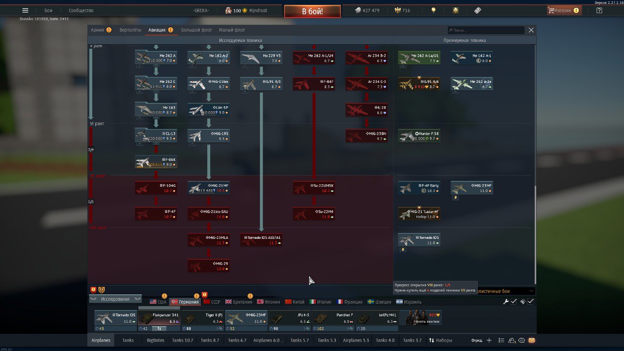Select the F-86K aircraft card
The width and height of the screenshot is (624, 351).
pyautogui.click(x=156, y=162)
